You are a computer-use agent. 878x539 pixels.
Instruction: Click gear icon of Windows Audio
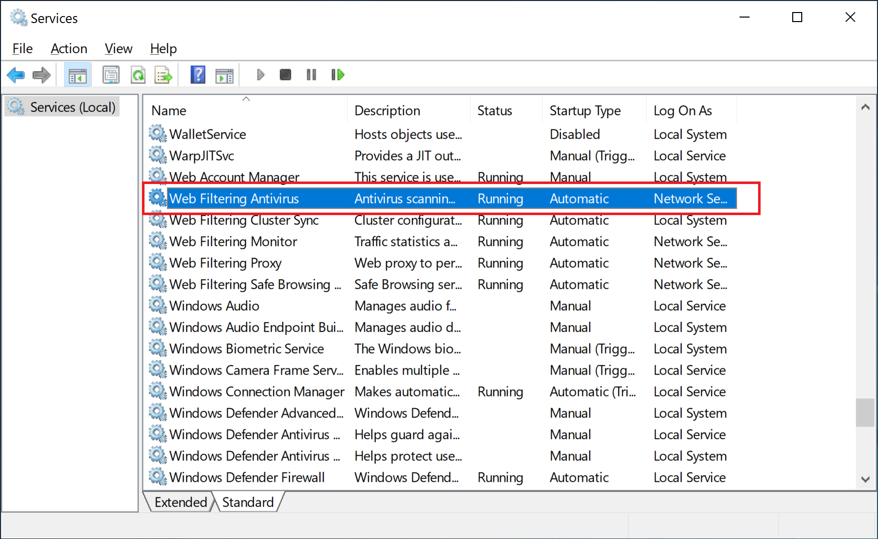pos(158,305)
